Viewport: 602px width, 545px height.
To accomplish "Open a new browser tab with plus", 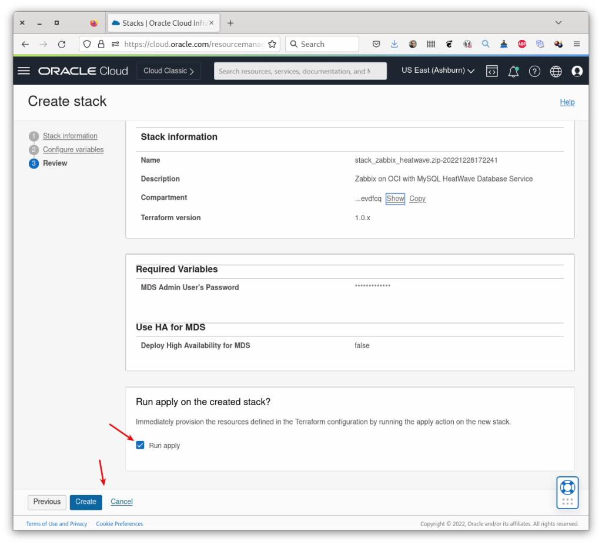I will point(230,23).
